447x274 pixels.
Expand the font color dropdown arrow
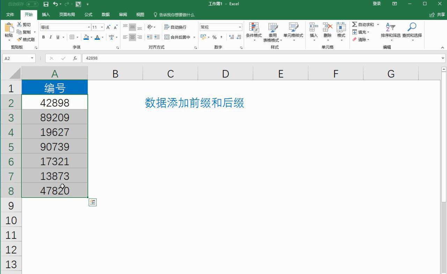[103, 37]
